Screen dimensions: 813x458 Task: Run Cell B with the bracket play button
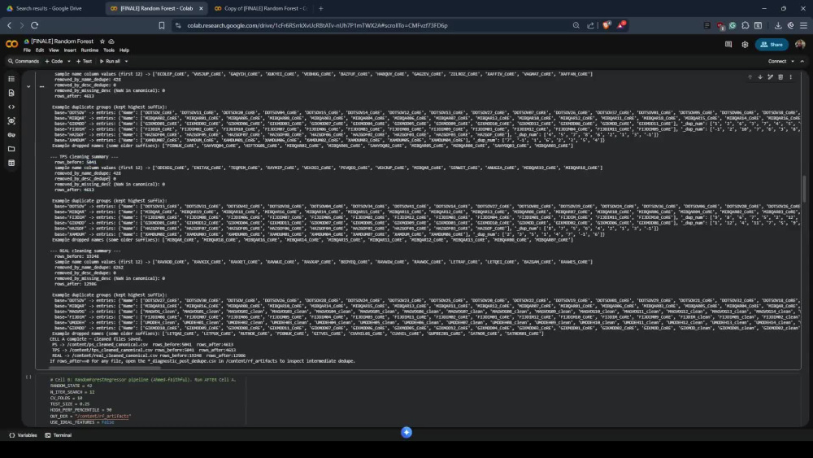28,377
